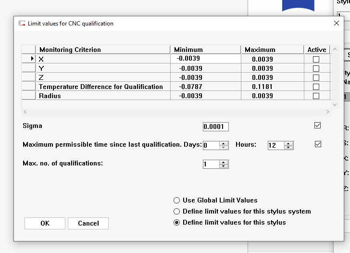Click the OK button
Screen dimensions: 350x253
45,223
